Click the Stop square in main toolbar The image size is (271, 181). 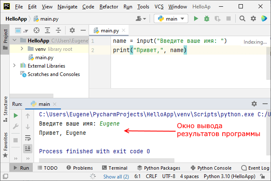[x=229, y=18]
